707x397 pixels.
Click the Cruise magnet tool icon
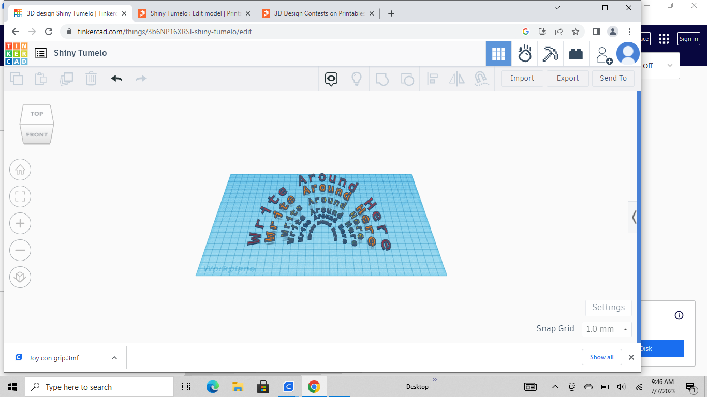(482, 79)
